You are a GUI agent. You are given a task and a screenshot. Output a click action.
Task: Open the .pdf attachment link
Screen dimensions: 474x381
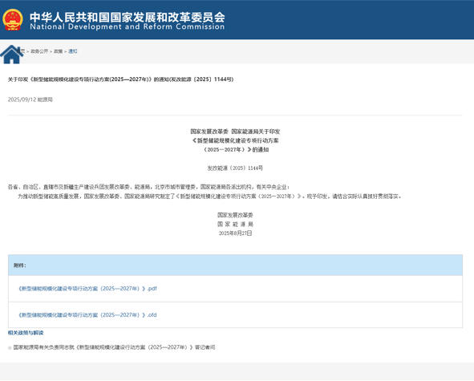tap(87, 289)
